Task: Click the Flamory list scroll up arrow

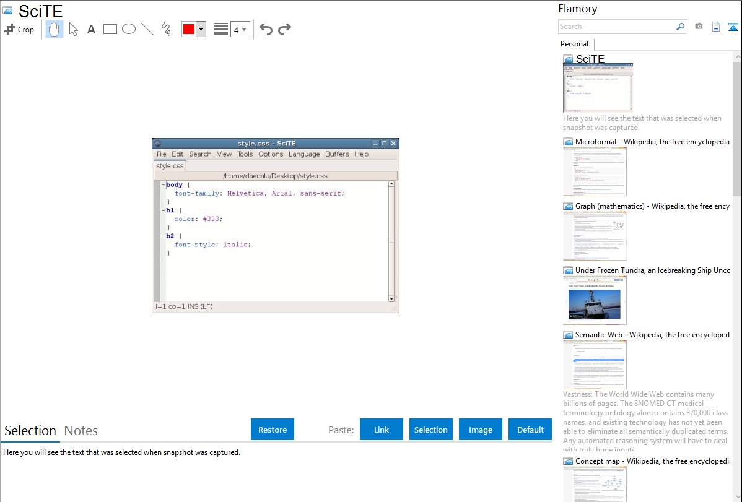Action: coord(738,57)
